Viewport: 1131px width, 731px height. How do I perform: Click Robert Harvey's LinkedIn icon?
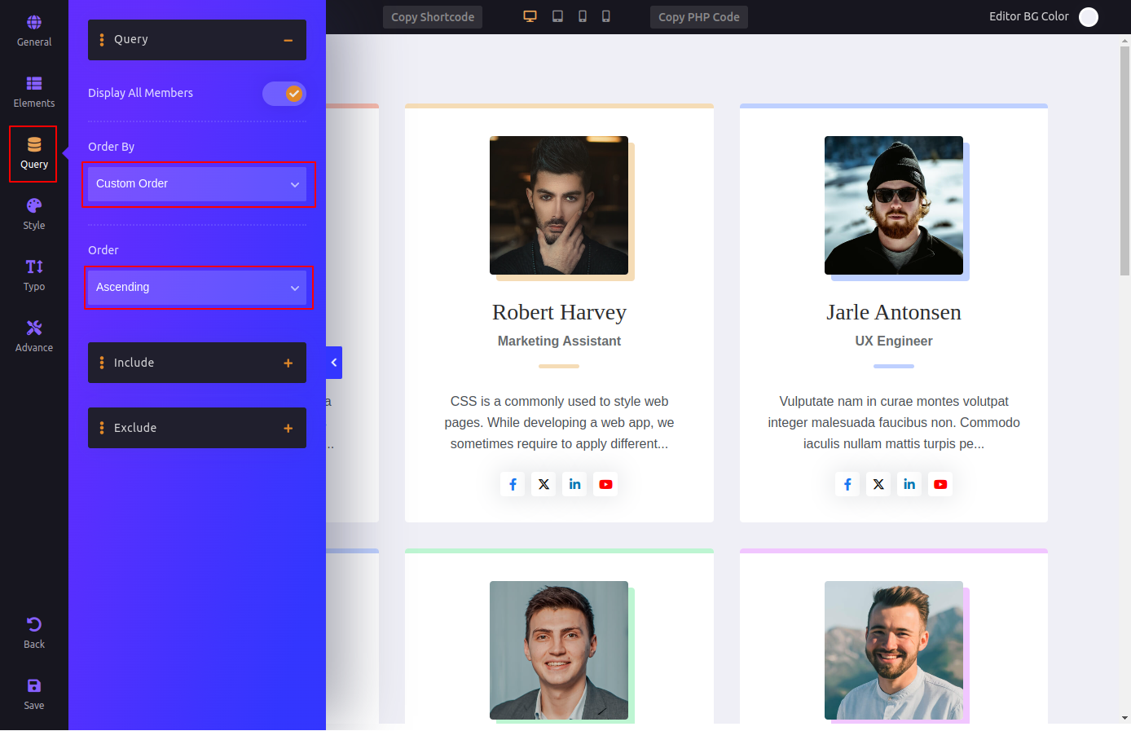[x=574, y=484]
